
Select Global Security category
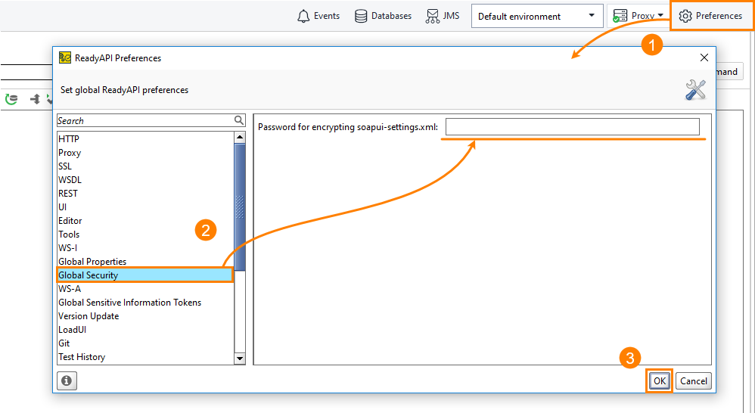(x=145, y=275)
